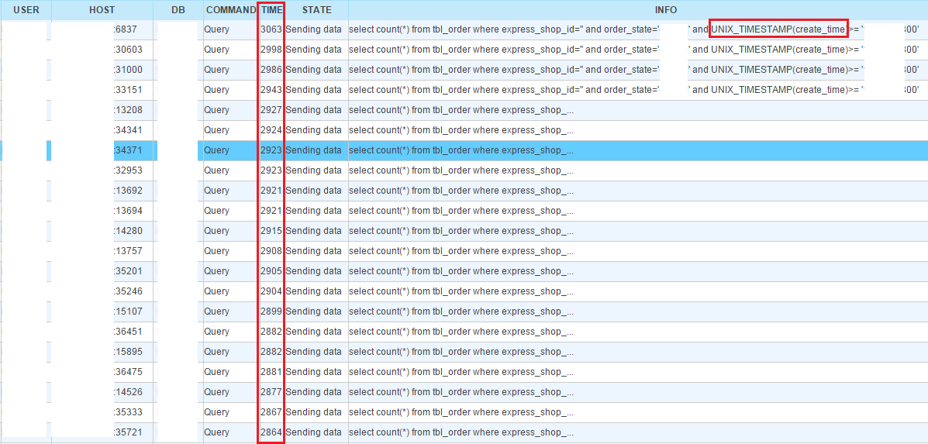
Task: Click the USER column header
Action: point(26,10)
